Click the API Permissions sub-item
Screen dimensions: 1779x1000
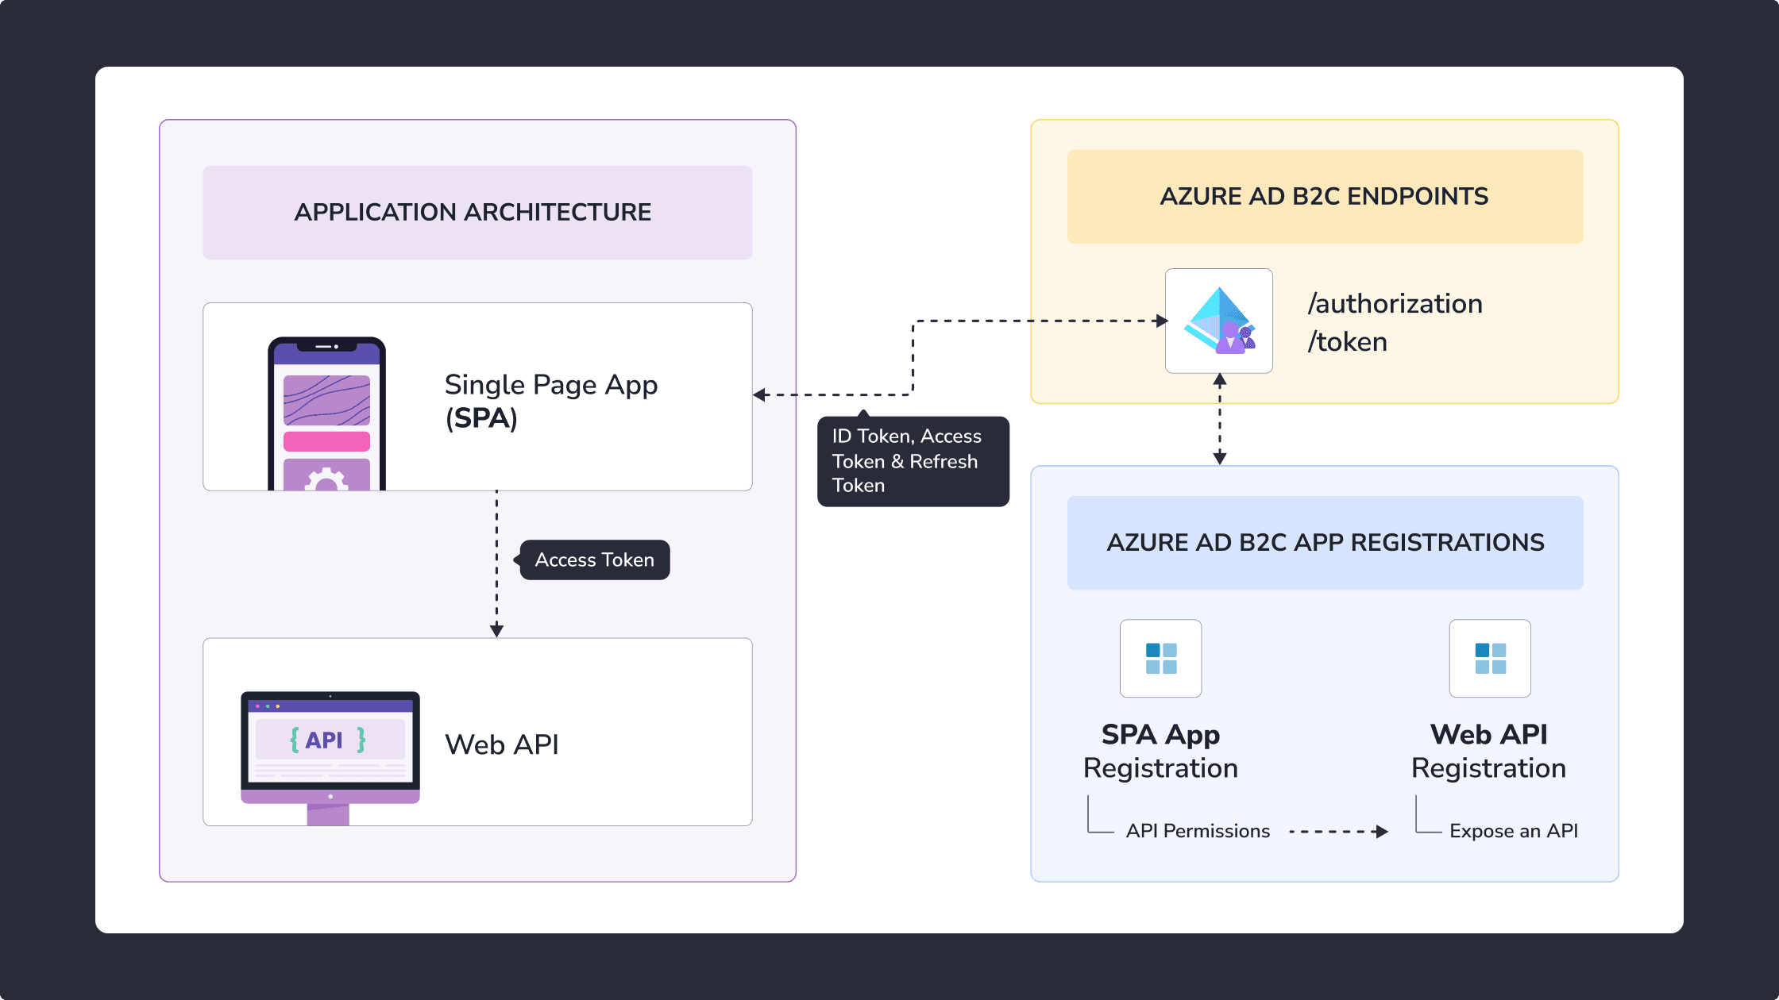pyautogui.click(x=1198, y=831)
